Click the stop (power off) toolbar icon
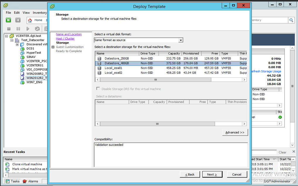 click(x=9, y=29)
